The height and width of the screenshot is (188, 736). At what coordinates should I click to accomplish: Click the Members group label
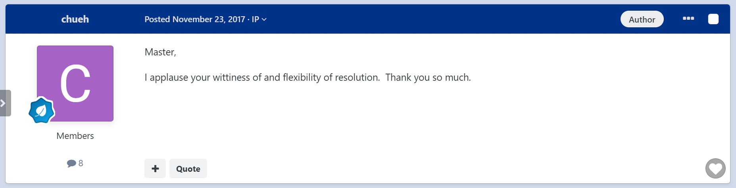point(75,136)
